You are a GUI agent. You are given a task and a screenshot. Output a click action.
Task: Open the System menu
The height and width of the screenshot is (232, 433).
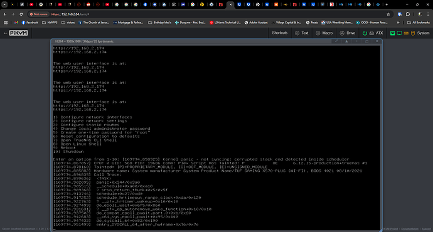[x=410, y=33]
